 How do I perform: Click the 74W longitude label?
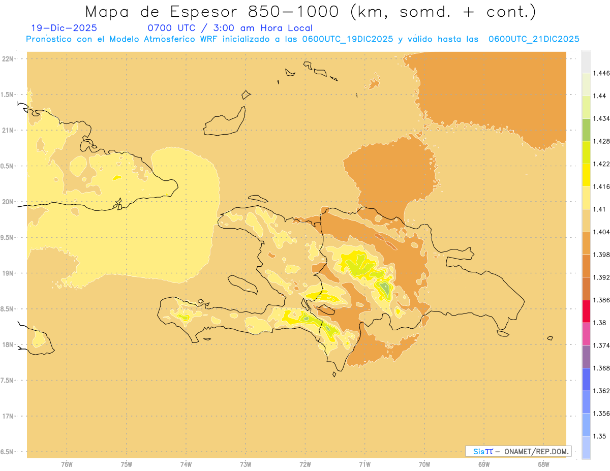(x=186, y=464)
